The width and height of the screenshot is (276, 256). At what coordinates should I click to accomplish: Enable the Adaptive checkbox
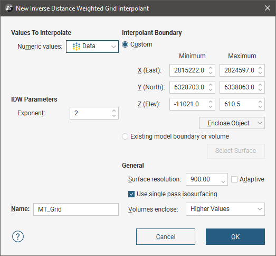234,179
